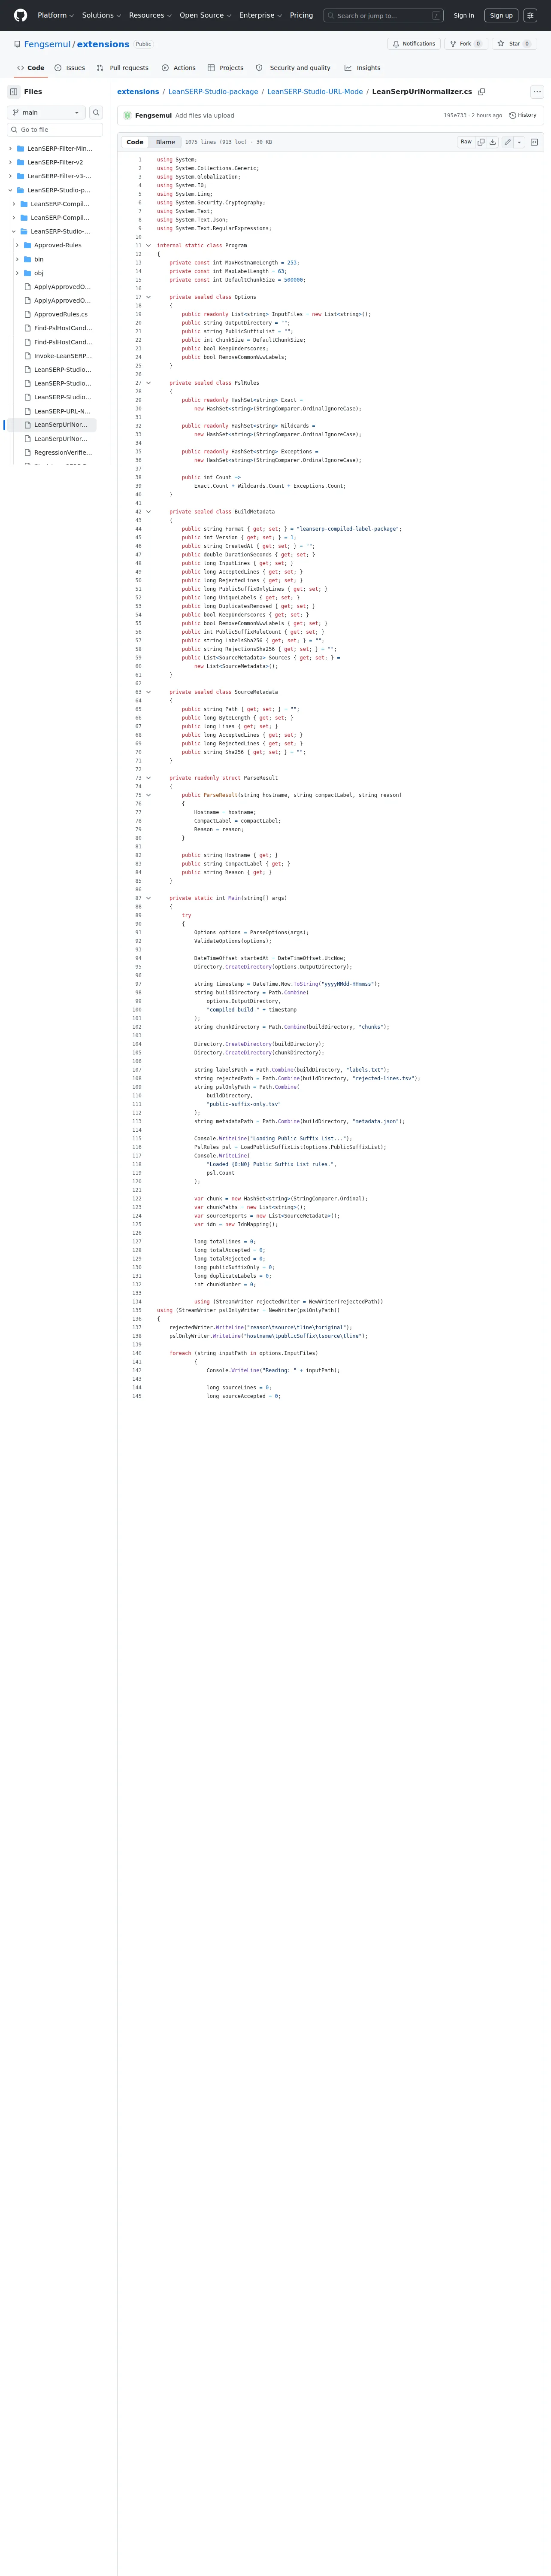Image resolution: width=551 pixels, height=2576 pixels.
Task: Open the main branch selector
Action: point(46,112)
